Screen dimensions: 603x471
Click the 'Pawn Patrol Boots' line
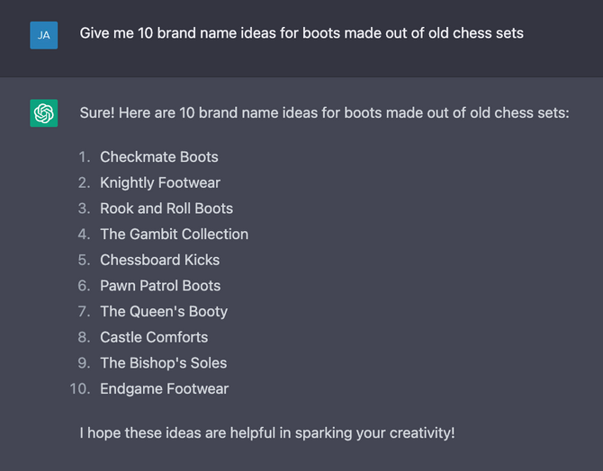click(x=160, y=286)
